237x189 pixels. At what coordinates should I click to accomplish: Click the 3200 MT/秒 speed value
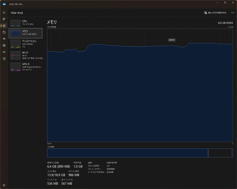tap(112, 163)
